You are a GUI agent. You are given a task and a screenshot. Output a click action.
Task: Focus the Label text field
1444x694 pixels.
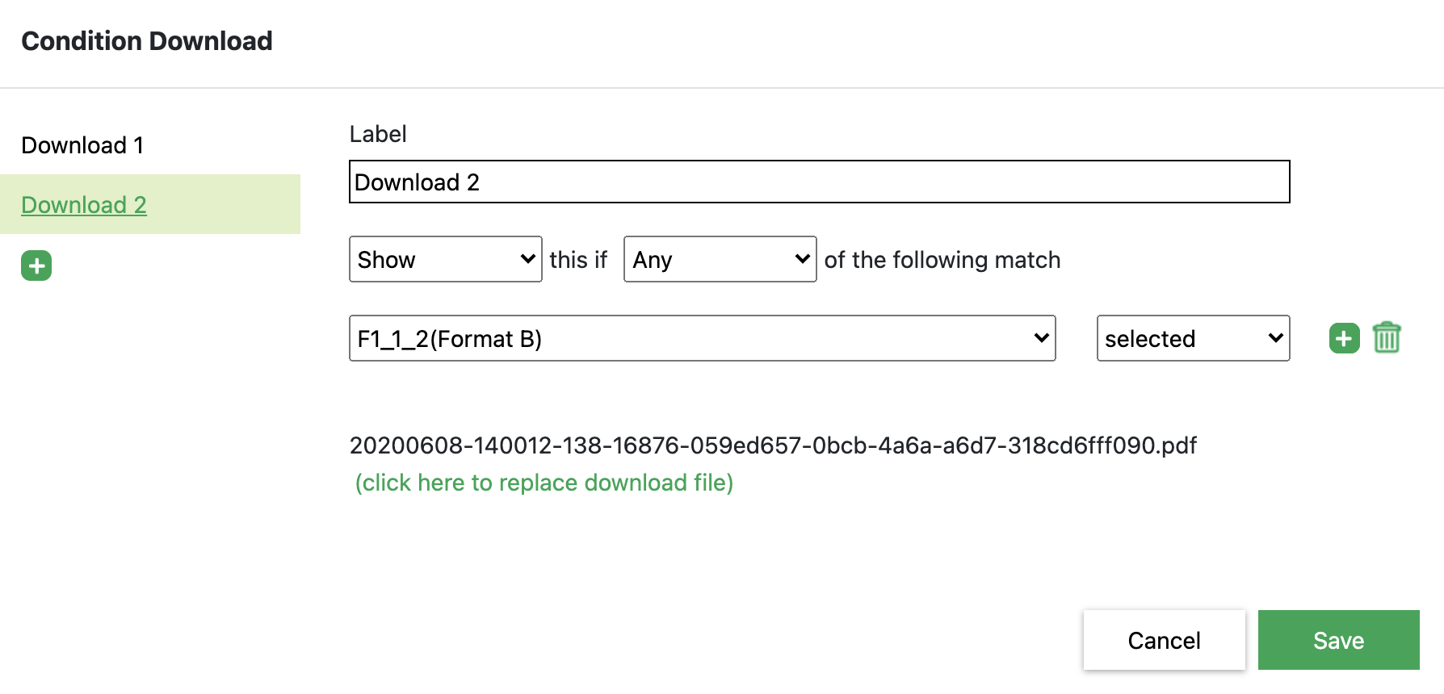pos(819,182)
